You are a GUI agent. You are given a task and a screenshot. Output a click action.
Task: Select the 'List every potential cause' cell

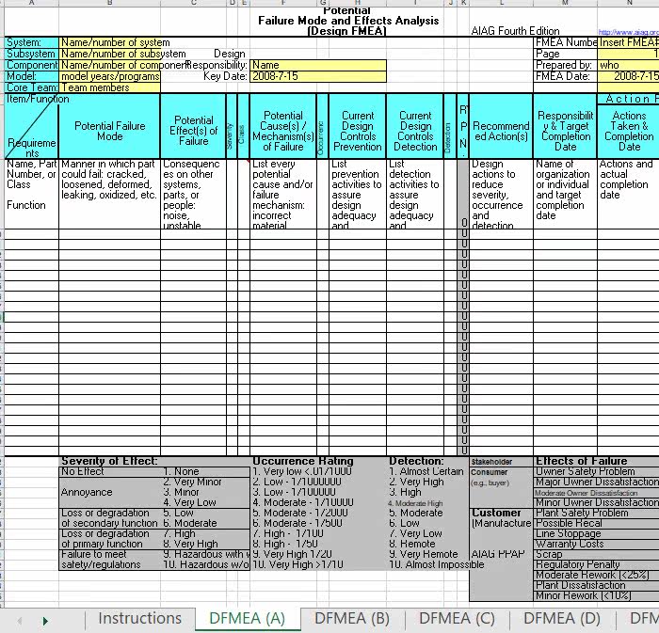pyautogui.click(x=282, y=194)
